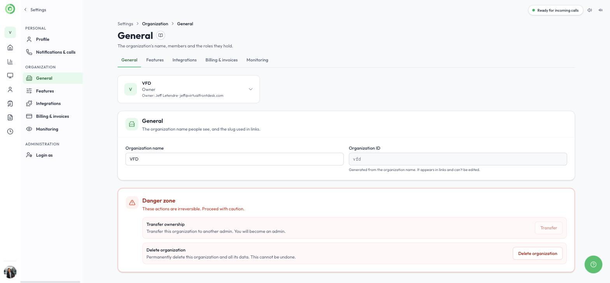610x283 pixels.
Task: Click the Delete organization button
Action: pyautogui.click(x=538, y=253)
